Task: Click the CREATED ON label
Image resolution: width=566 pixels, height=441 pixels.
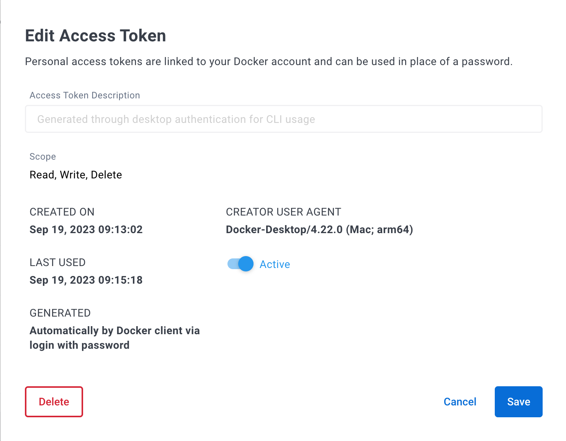Action: 62,212
